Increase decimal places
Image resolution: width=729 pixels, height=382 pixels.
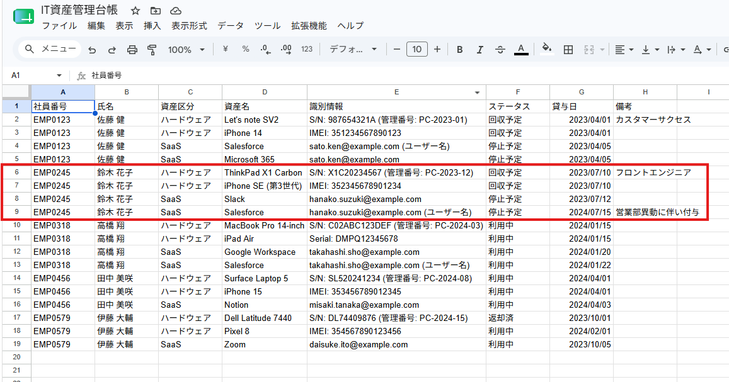287,49
